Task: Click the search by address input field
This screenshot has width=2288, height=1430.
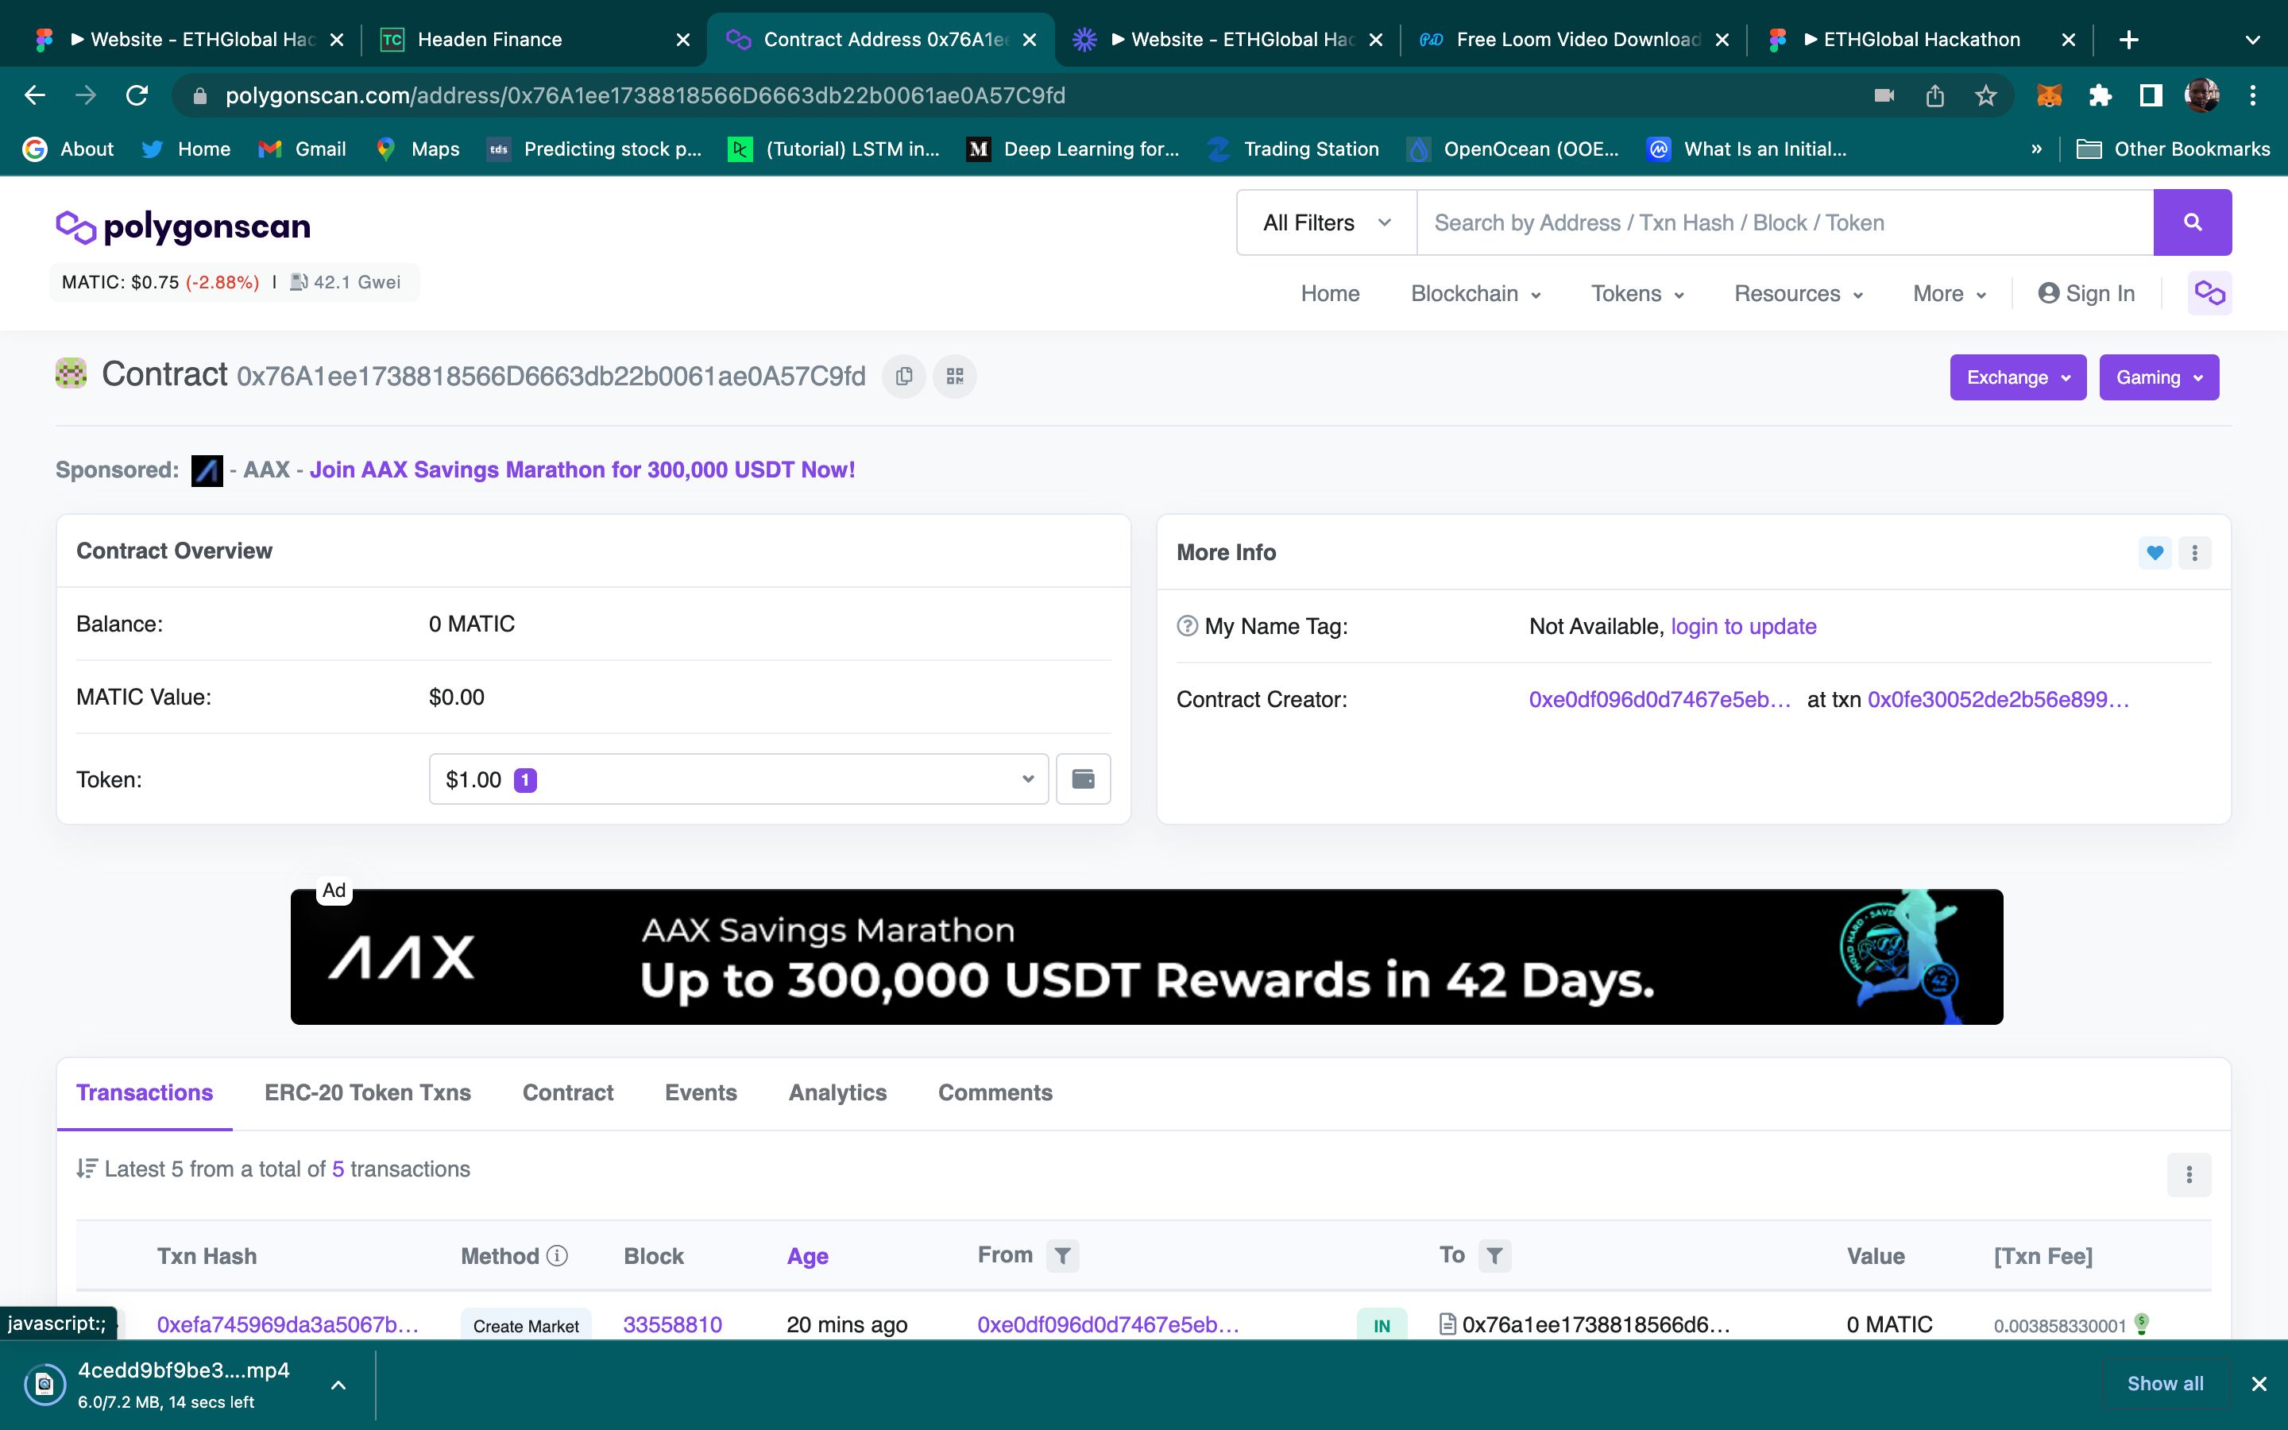Action: 1785,222
